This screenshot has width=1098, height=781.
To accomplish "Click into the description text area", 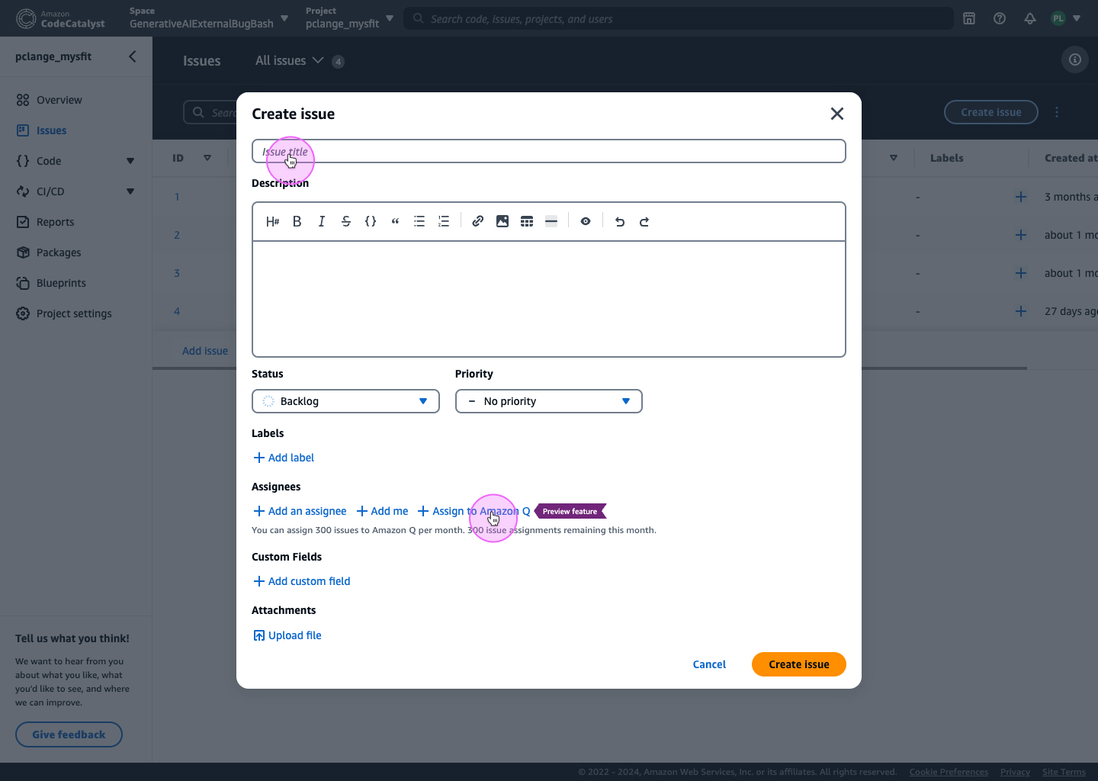I will (x=549, y=299).
